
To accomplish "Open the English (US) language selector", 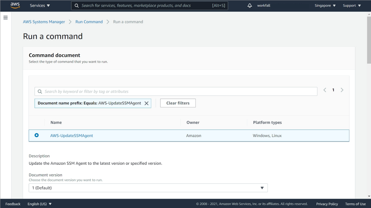I will pos(40,204).
